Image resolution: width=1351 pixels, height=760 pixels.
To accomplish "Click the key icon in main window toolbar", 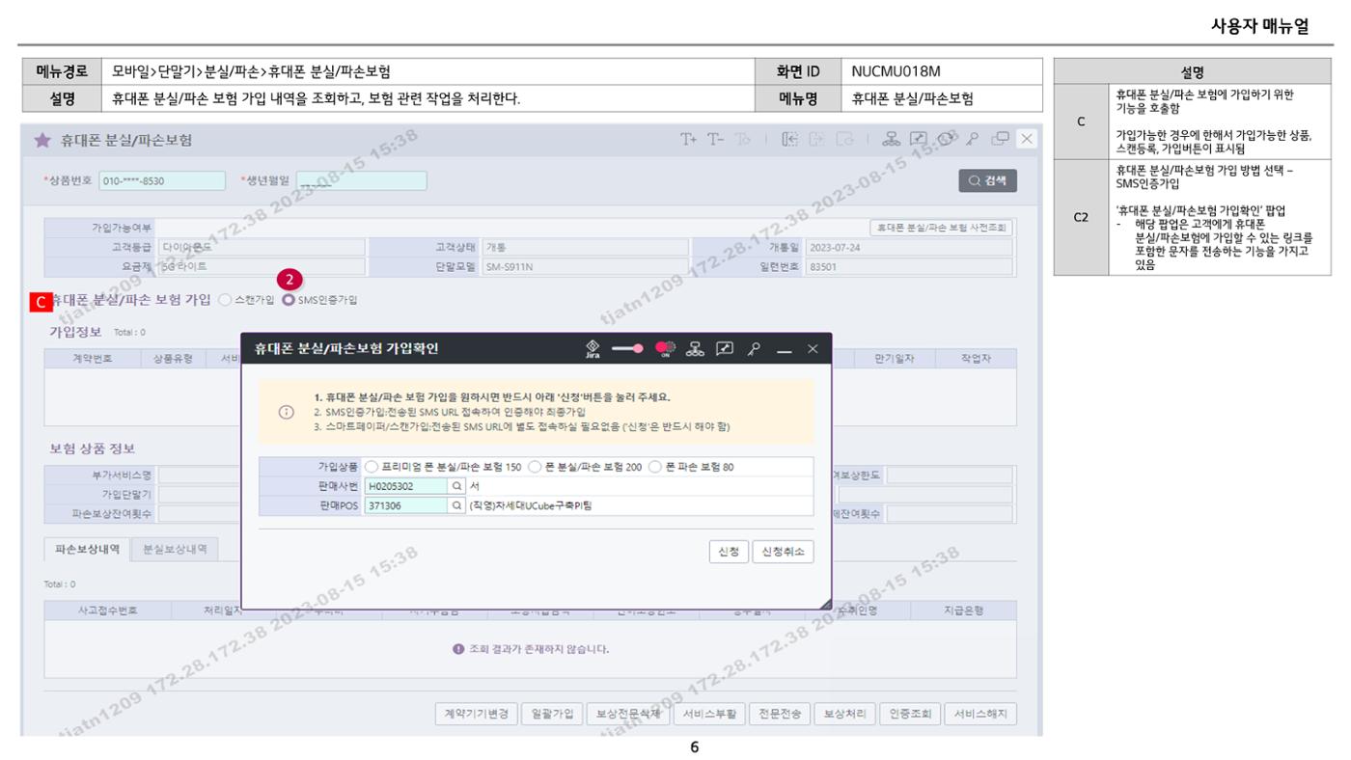I will coord(974,140).
